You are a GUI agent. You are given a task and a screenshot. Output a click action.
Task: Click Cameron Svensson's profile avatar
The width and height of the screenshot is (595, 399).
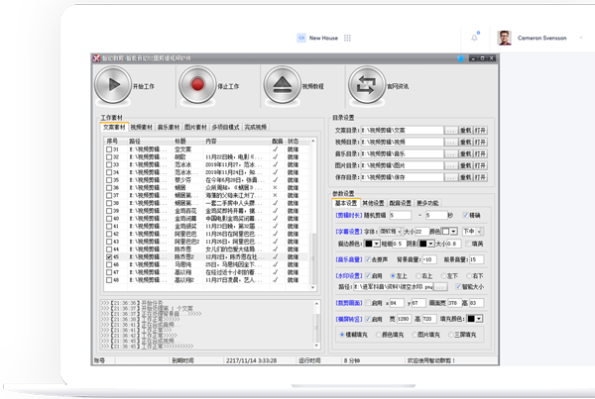504,38
